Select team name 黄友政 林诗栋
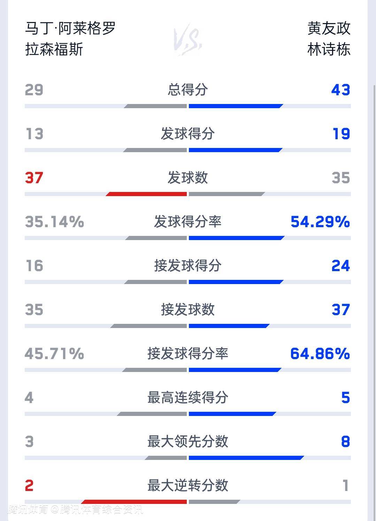376x521 pixels. [329, 38]
